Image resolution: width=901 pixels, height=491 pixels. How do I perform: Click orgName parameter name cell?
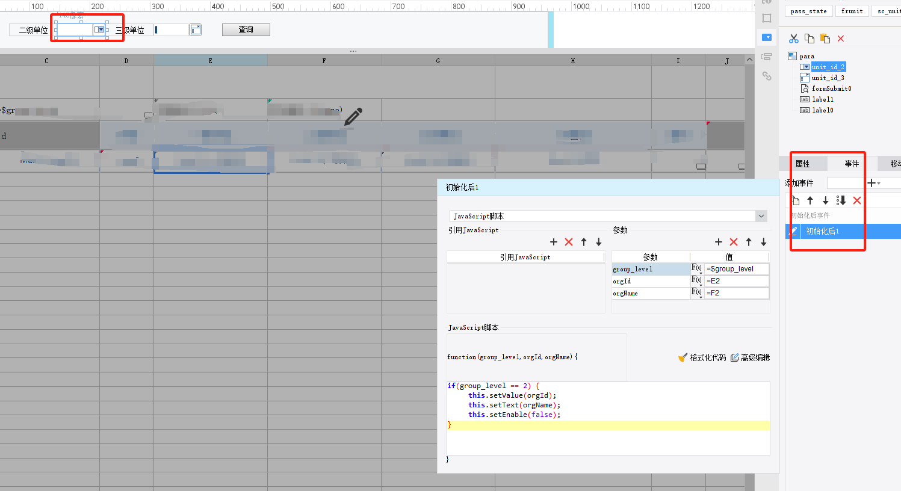[651, 293]
